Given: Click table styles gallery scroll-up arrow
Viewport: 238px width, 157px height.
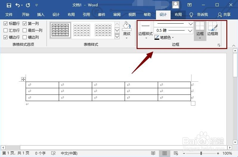Looking at the screenshot, I should (x=117, y=24).
